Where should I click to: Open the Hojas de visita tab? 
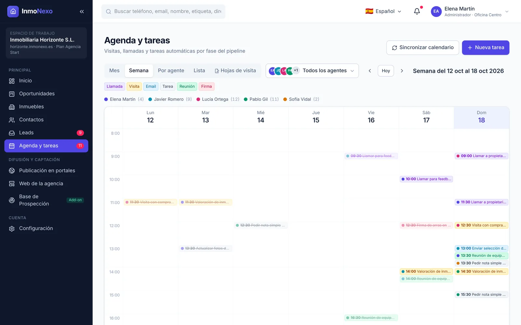235,71
